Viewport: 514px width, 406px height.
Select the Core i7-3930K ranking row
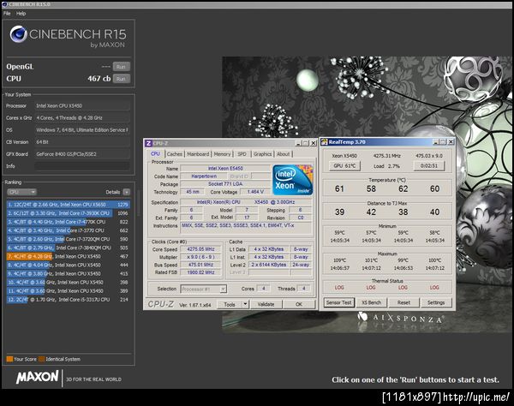pyautogui.click(x=69, y=213)
